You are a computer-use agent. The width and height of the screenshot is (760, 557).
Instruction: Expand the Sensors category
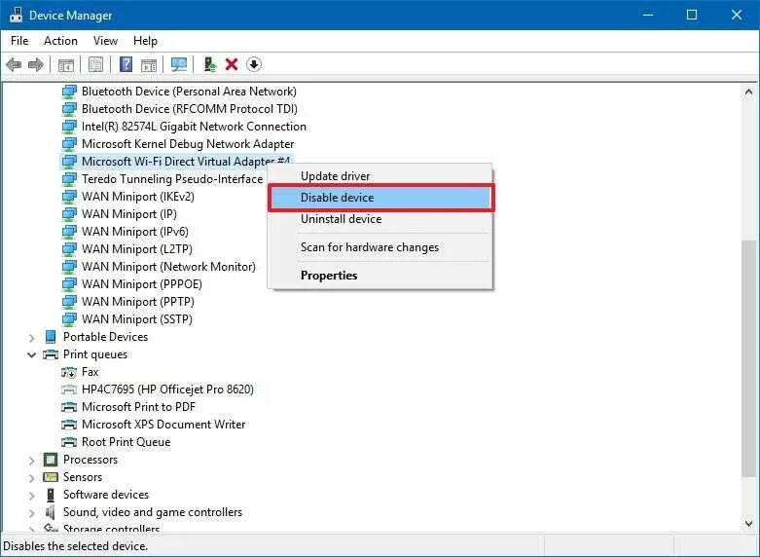[31, 477]
